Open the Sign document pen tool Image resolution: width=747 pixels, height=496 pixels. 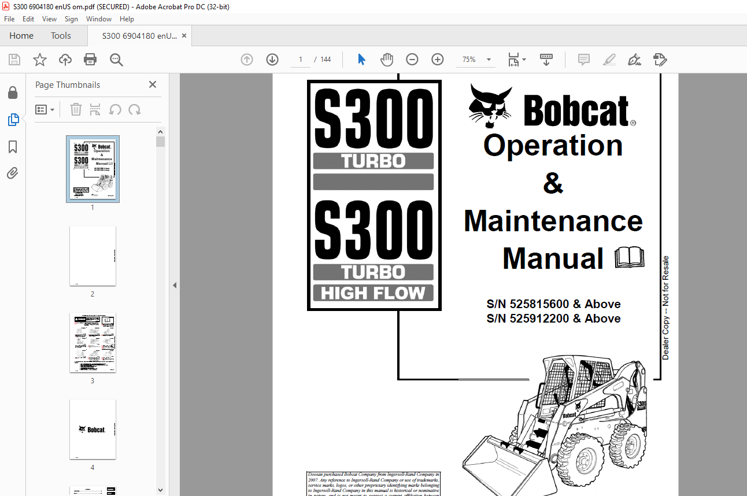[x=635, y=60]
